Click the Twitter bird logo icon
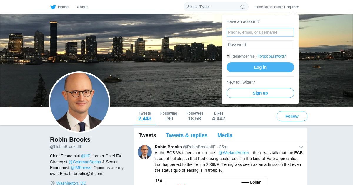This screenshot has height=185, width=353. [53, 7]
